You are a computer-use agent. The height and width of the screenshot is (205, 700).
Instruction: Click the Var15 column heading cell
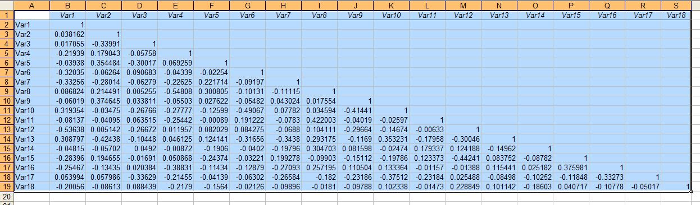[571, 15]
